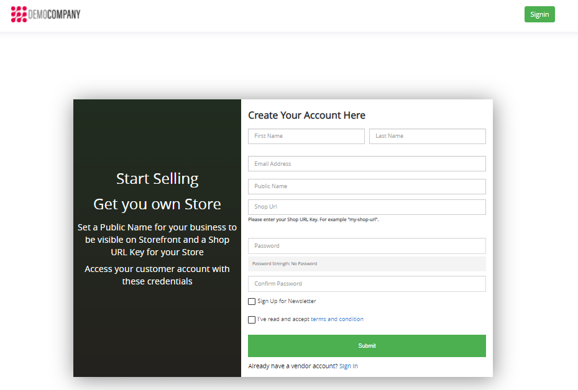The width and height of the screenshot is (578, 390).
Task: Select the Last Name text box
Action: point(427,136)
